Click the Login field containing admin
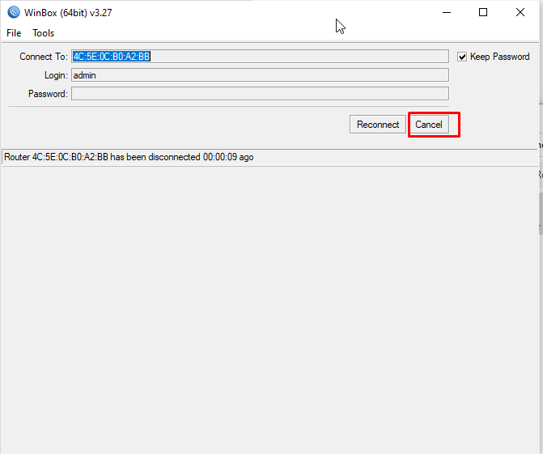The image size is (543, 454). pos(259,75)
